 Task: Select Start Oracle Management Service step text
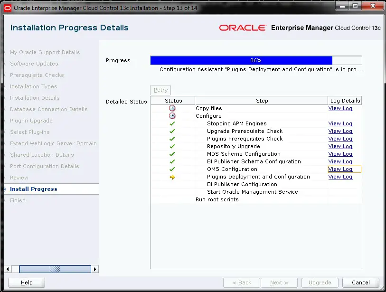click(x=252, y=192)
